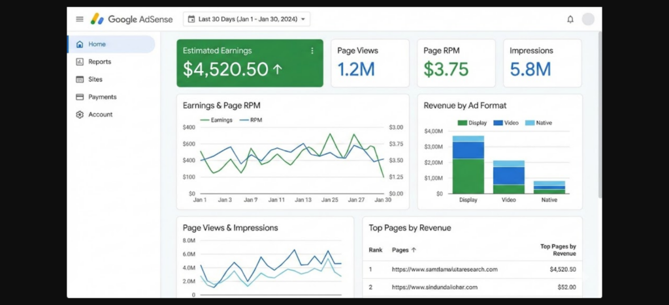This screenshot has width=669, height=305.
Task: Click the Account gear icon
Action: pyautogui.click(x=80, y=115)
